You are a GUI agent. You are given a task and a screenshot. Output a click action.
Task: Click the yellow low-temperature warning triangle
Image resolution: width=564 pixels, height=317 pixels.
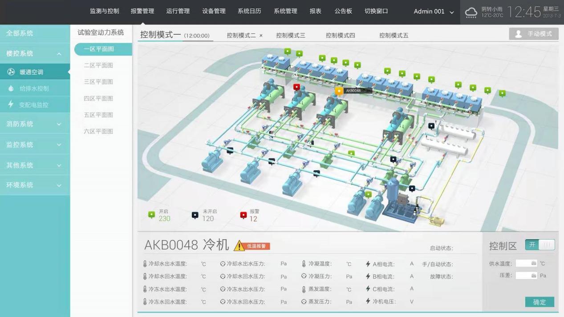tap(239, 246)
